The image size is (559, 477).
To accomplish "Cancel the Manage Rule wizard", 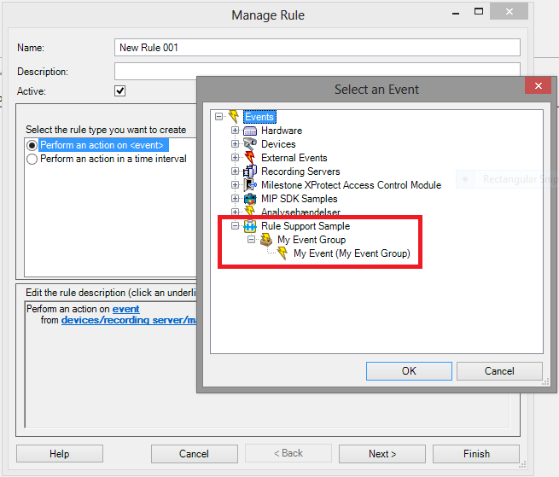I will tap(195, 454).
